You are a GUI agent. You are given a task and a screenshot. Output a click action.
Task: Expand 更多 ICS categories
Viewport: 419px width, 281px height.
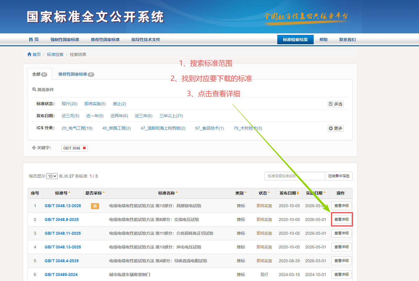(335, 128)
